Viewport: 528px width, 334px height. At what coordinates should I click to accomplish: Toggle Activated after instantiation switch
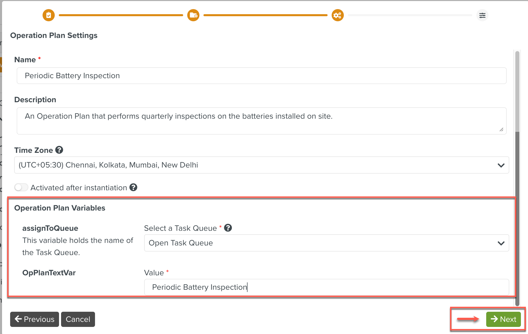click(21, 187)
